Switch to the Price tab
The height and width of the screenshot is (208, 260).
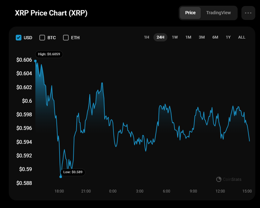point(190,13)
